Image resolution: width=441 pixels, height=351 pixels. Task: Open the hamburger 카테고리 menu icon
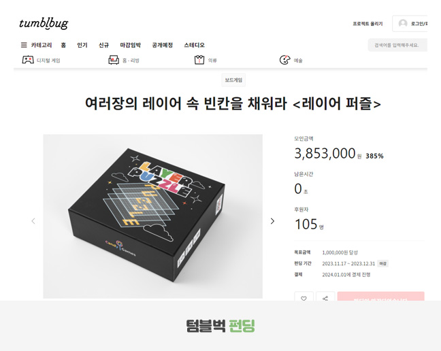coord(24,45)
